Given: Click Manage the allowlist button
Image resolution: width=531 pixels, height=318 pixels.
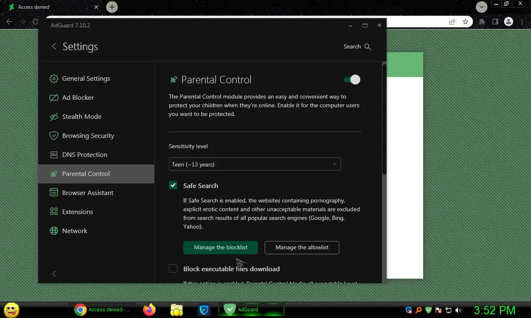Looking at the screenshot, I should [302, 248].
